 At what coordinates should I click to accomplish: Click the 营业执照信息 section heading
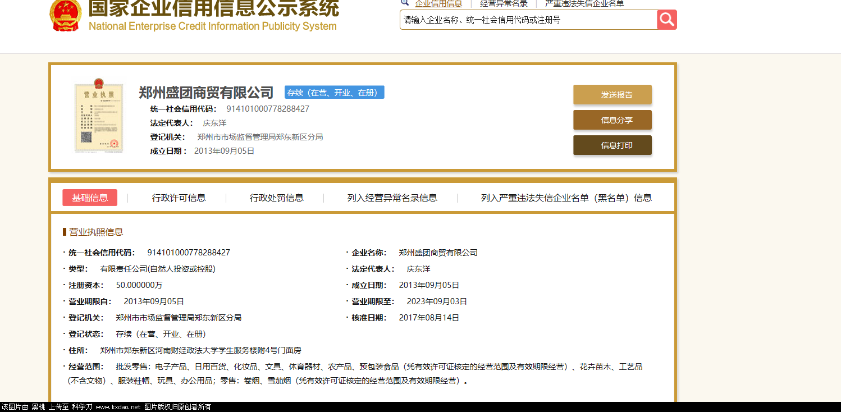(x=96, y=232)
